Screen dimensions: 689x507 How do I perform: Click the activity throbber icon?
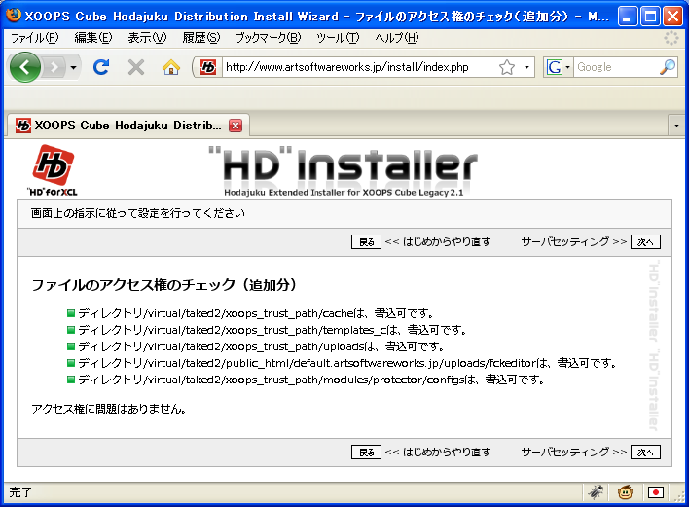(671, 38)
